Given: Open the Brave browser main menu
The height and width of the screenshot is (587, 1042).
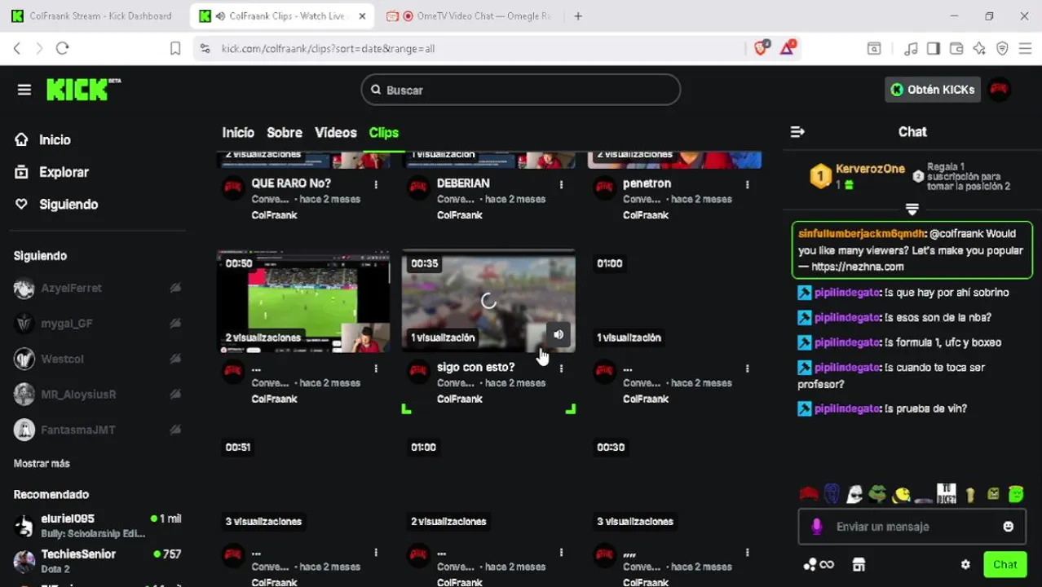Looking at the screenshot, I should [1025, 49].
